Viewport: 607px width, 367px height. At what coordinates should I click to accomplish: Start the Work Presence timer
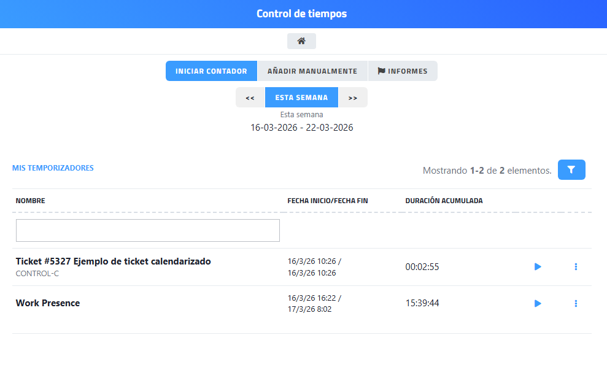coord(538,303)
